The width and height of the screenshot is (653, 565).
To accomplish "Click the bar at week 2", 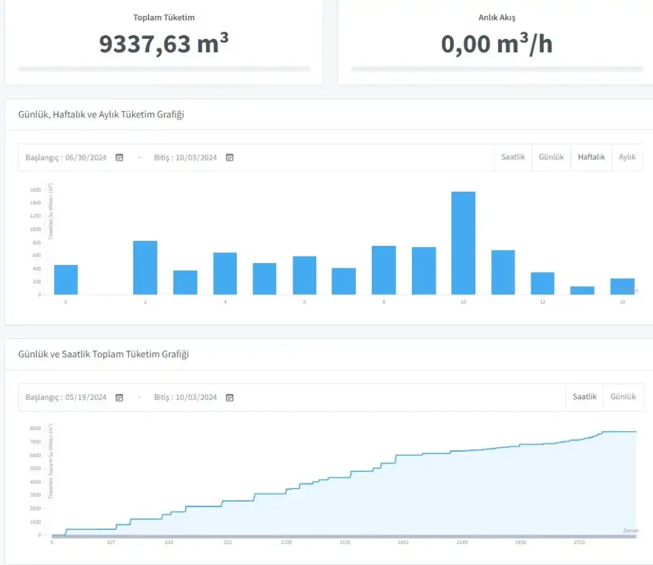I will pyautogui.click(x=145, y=268).
